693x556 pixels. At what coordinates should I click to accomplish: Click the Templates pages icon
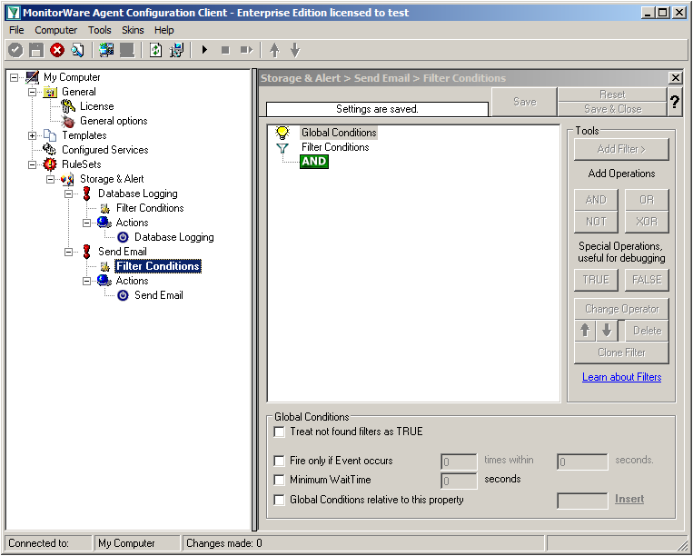click(49, 135)
